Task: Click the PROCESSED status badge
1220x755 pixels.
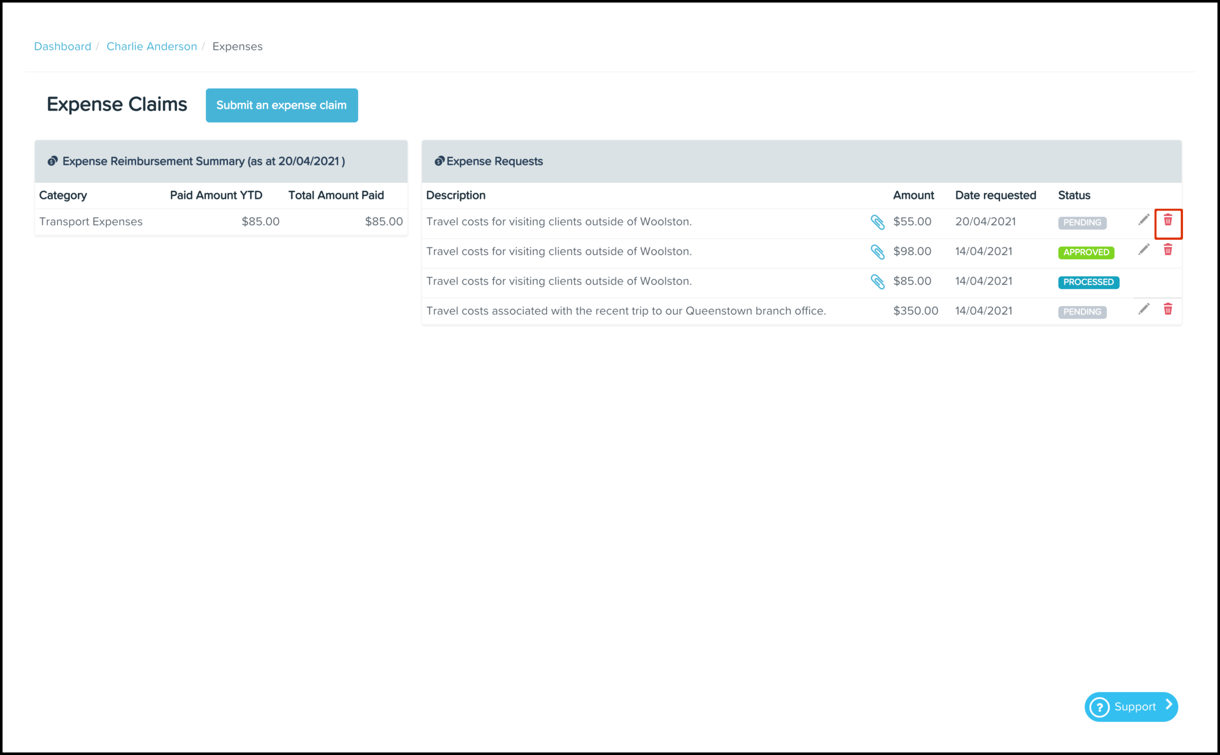Action: (x=1088, y=282)
